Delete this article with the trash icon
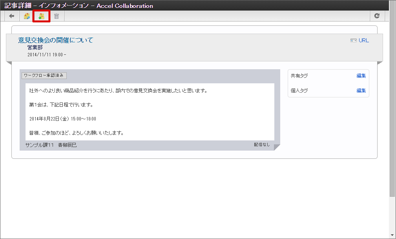The width and height of the screenshot is (396, 239). [x=56, y=16]
